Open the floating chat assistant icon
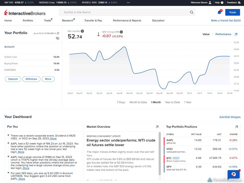The height and width of the screenshot is (183, 244). 233,174
